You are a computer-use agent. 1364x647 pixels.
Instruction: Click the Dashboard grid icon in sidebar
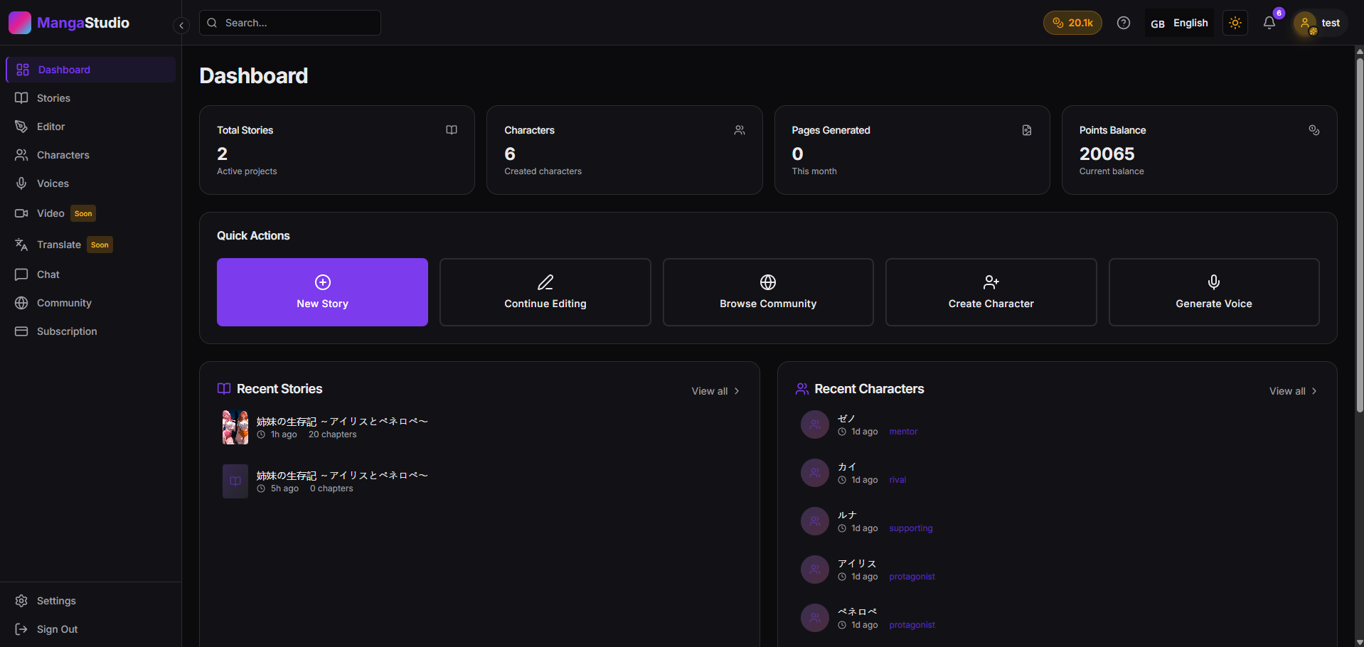click(23, 70)
